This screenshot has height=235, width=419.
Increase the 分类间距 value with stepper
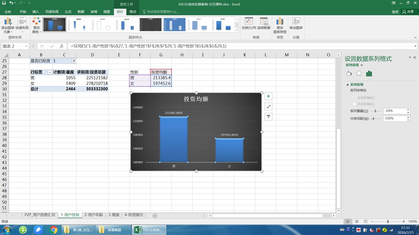click(x=408, y=117)
